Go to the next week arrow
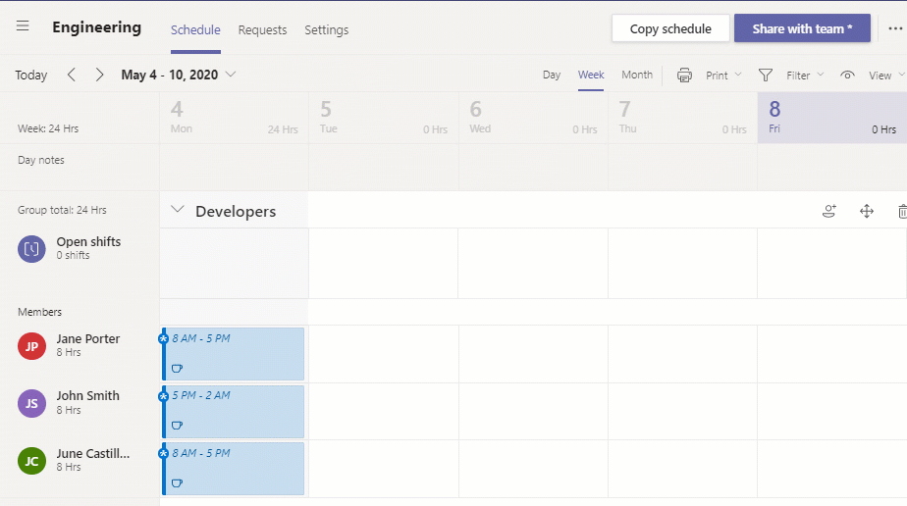 (99, 75)
